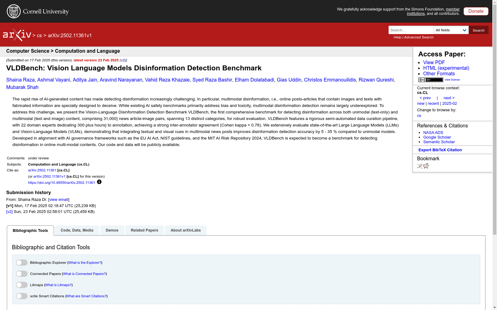Open author Ashmal Vayani's page
The height and width of the screenshot is (310, 497).
pos(54,80)
